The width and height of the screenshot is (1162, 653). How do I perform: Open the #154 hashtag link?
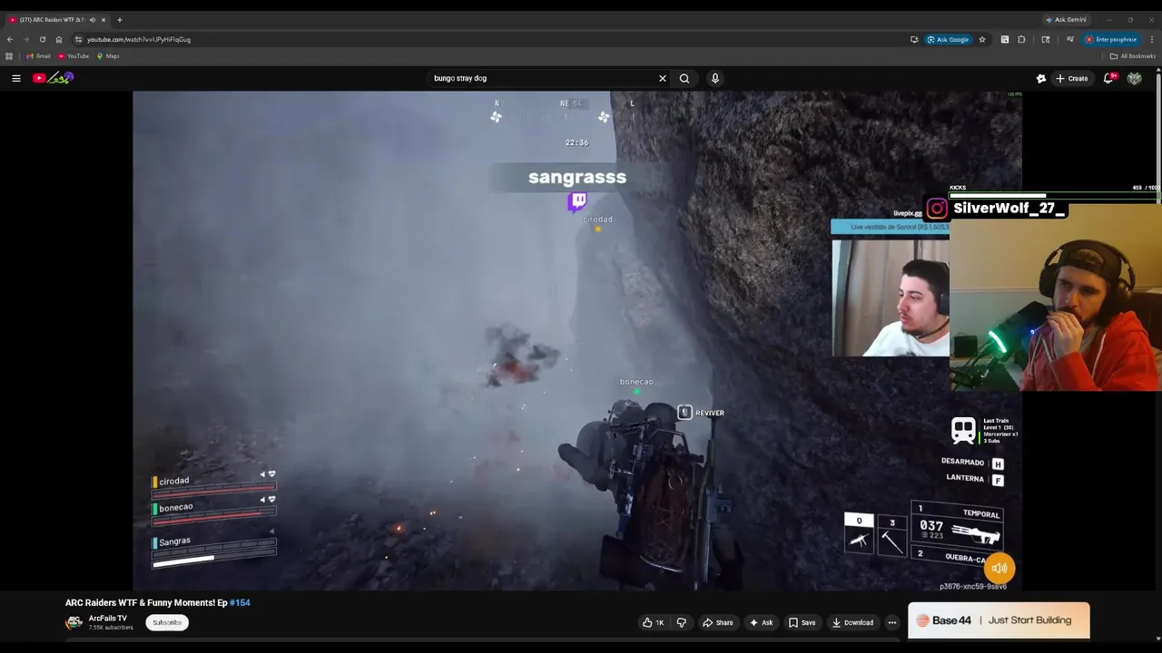click(240, 602)
